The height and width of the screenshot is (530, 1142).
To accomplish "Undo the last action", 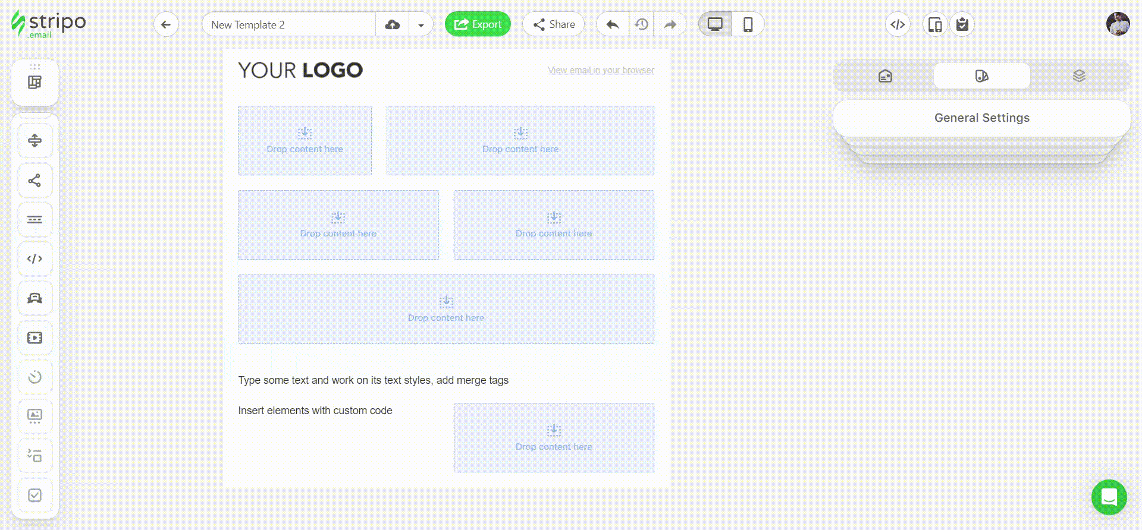I will (x=613, y=24).
